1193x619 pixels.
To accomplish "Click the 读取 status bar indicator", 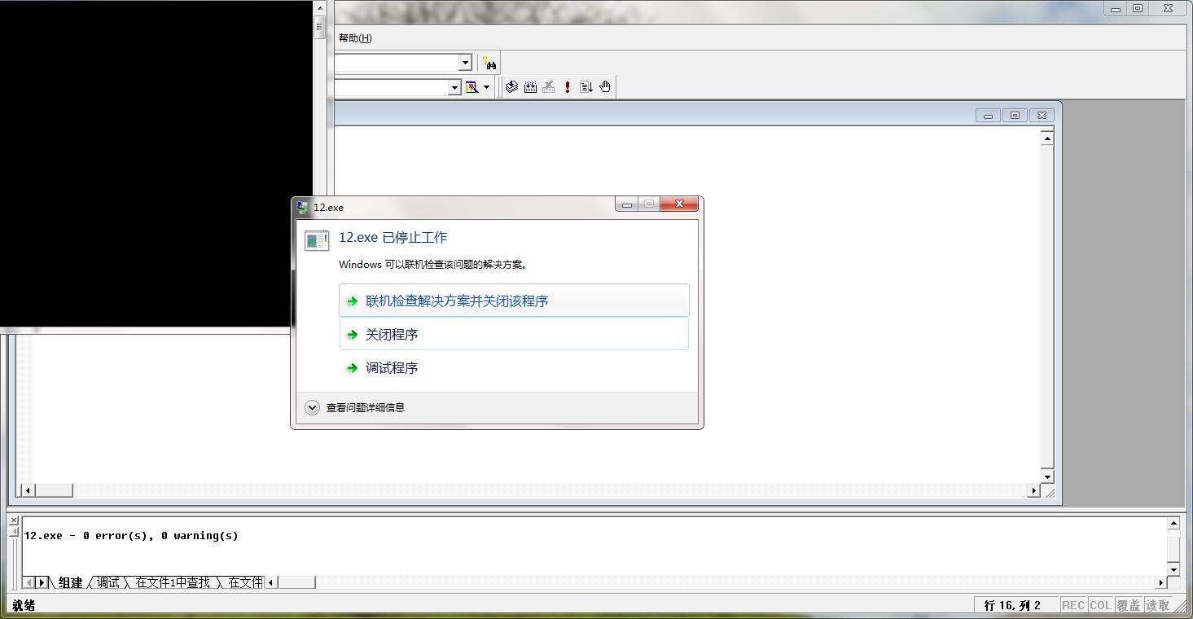I will click(1158, 605).
